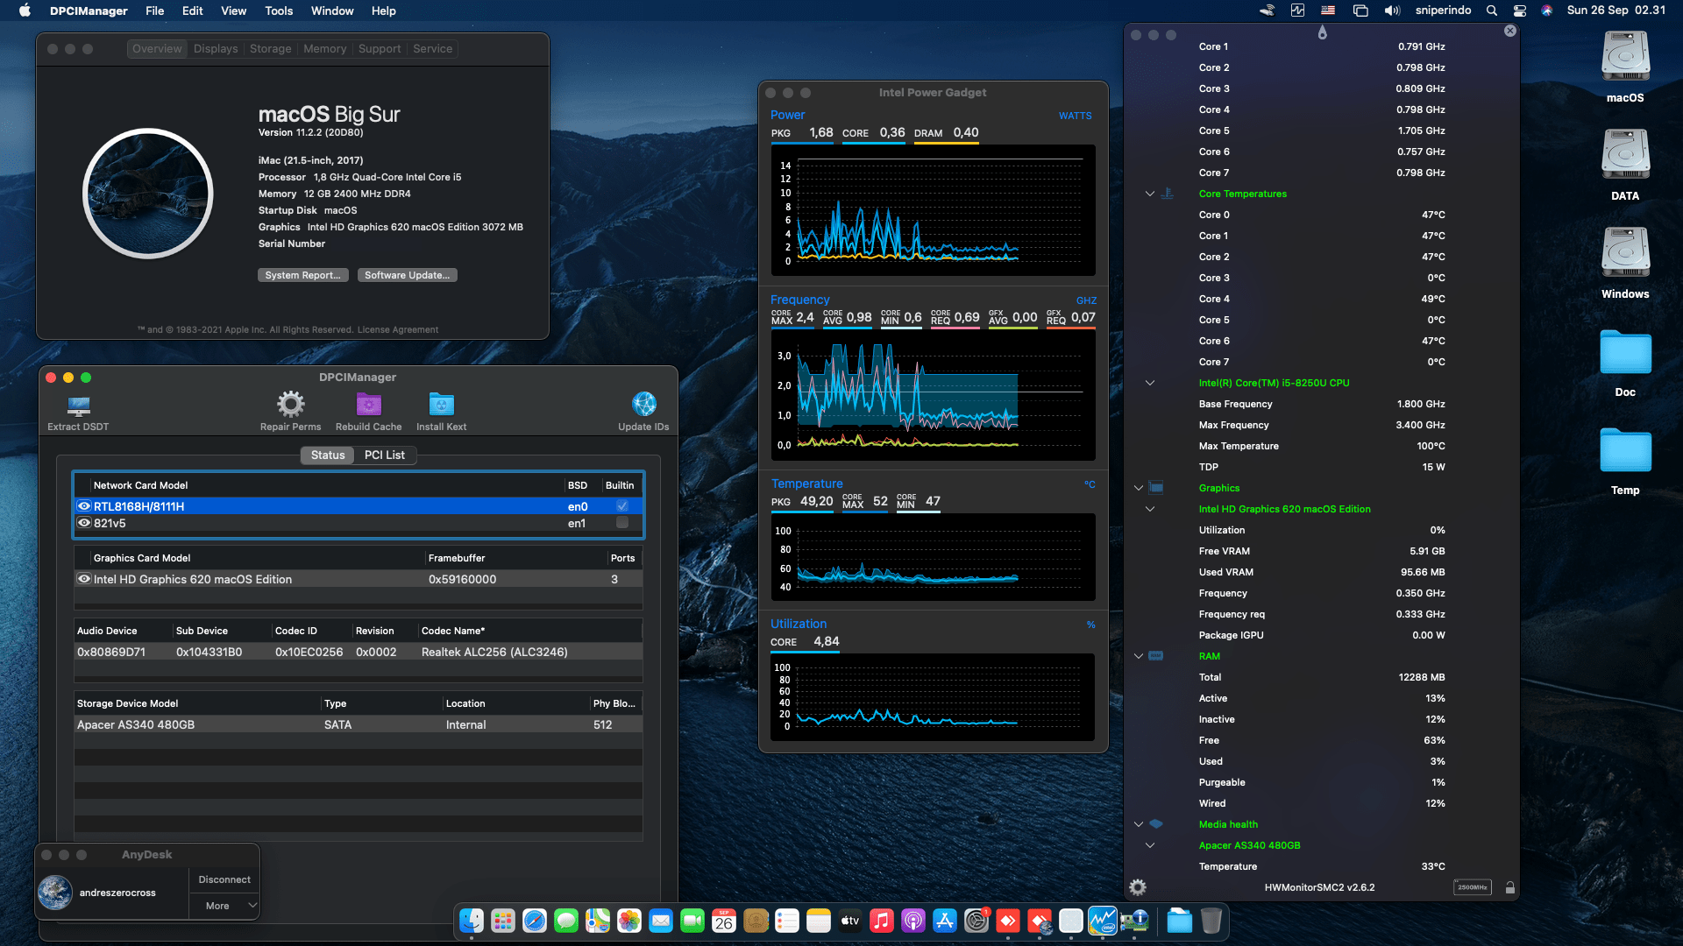Viewport: 1683px width, 946px height.
Task: Toggle eye icon for RTL8168H/8111H
Action: 84,506
